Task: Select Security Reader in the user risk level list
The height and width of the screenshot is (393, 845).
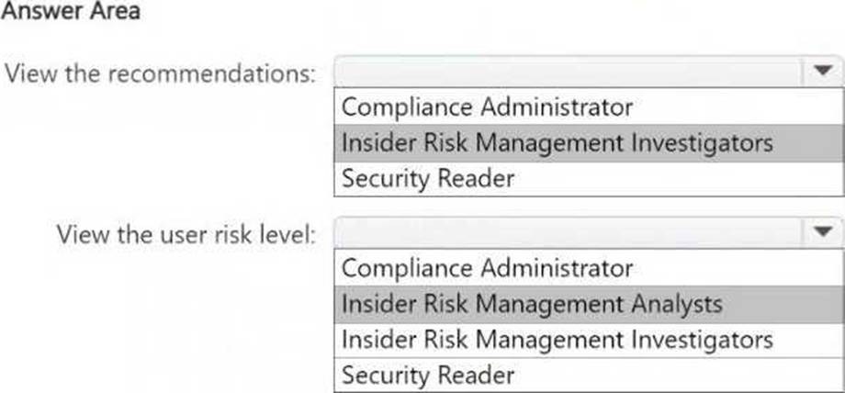Action: pyautogui.click(x=428, y=375)
